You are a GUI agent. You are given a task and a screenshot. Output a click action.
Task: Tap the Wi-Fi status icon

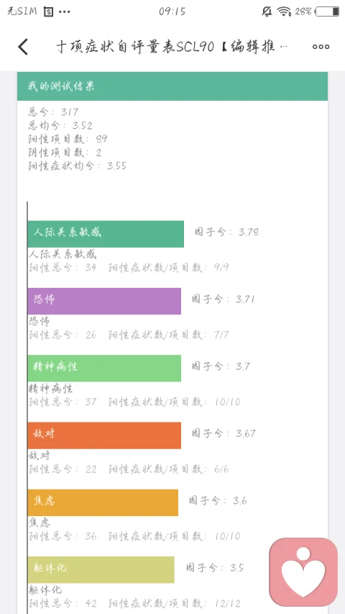[284, 12]
